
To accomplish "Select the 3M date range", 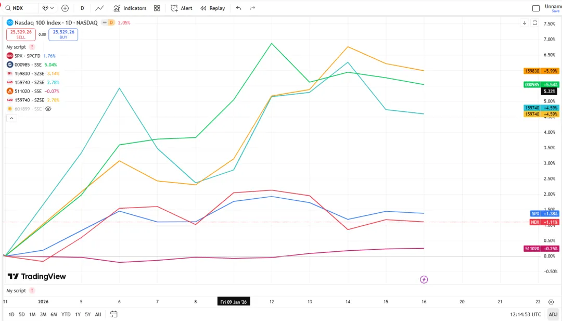I will (x=43, y=315).
